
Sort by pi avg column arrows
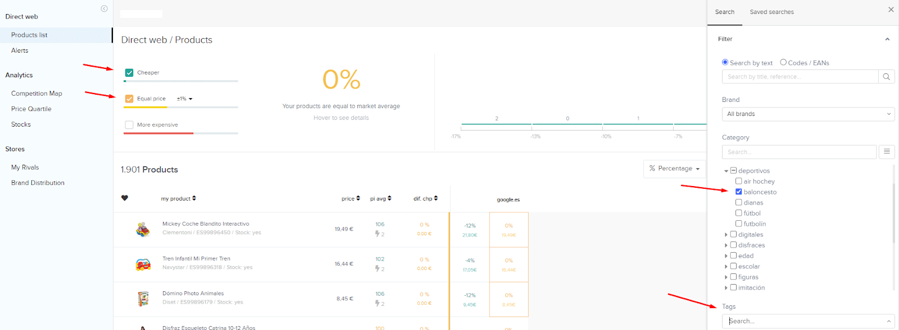click(389, 198)
